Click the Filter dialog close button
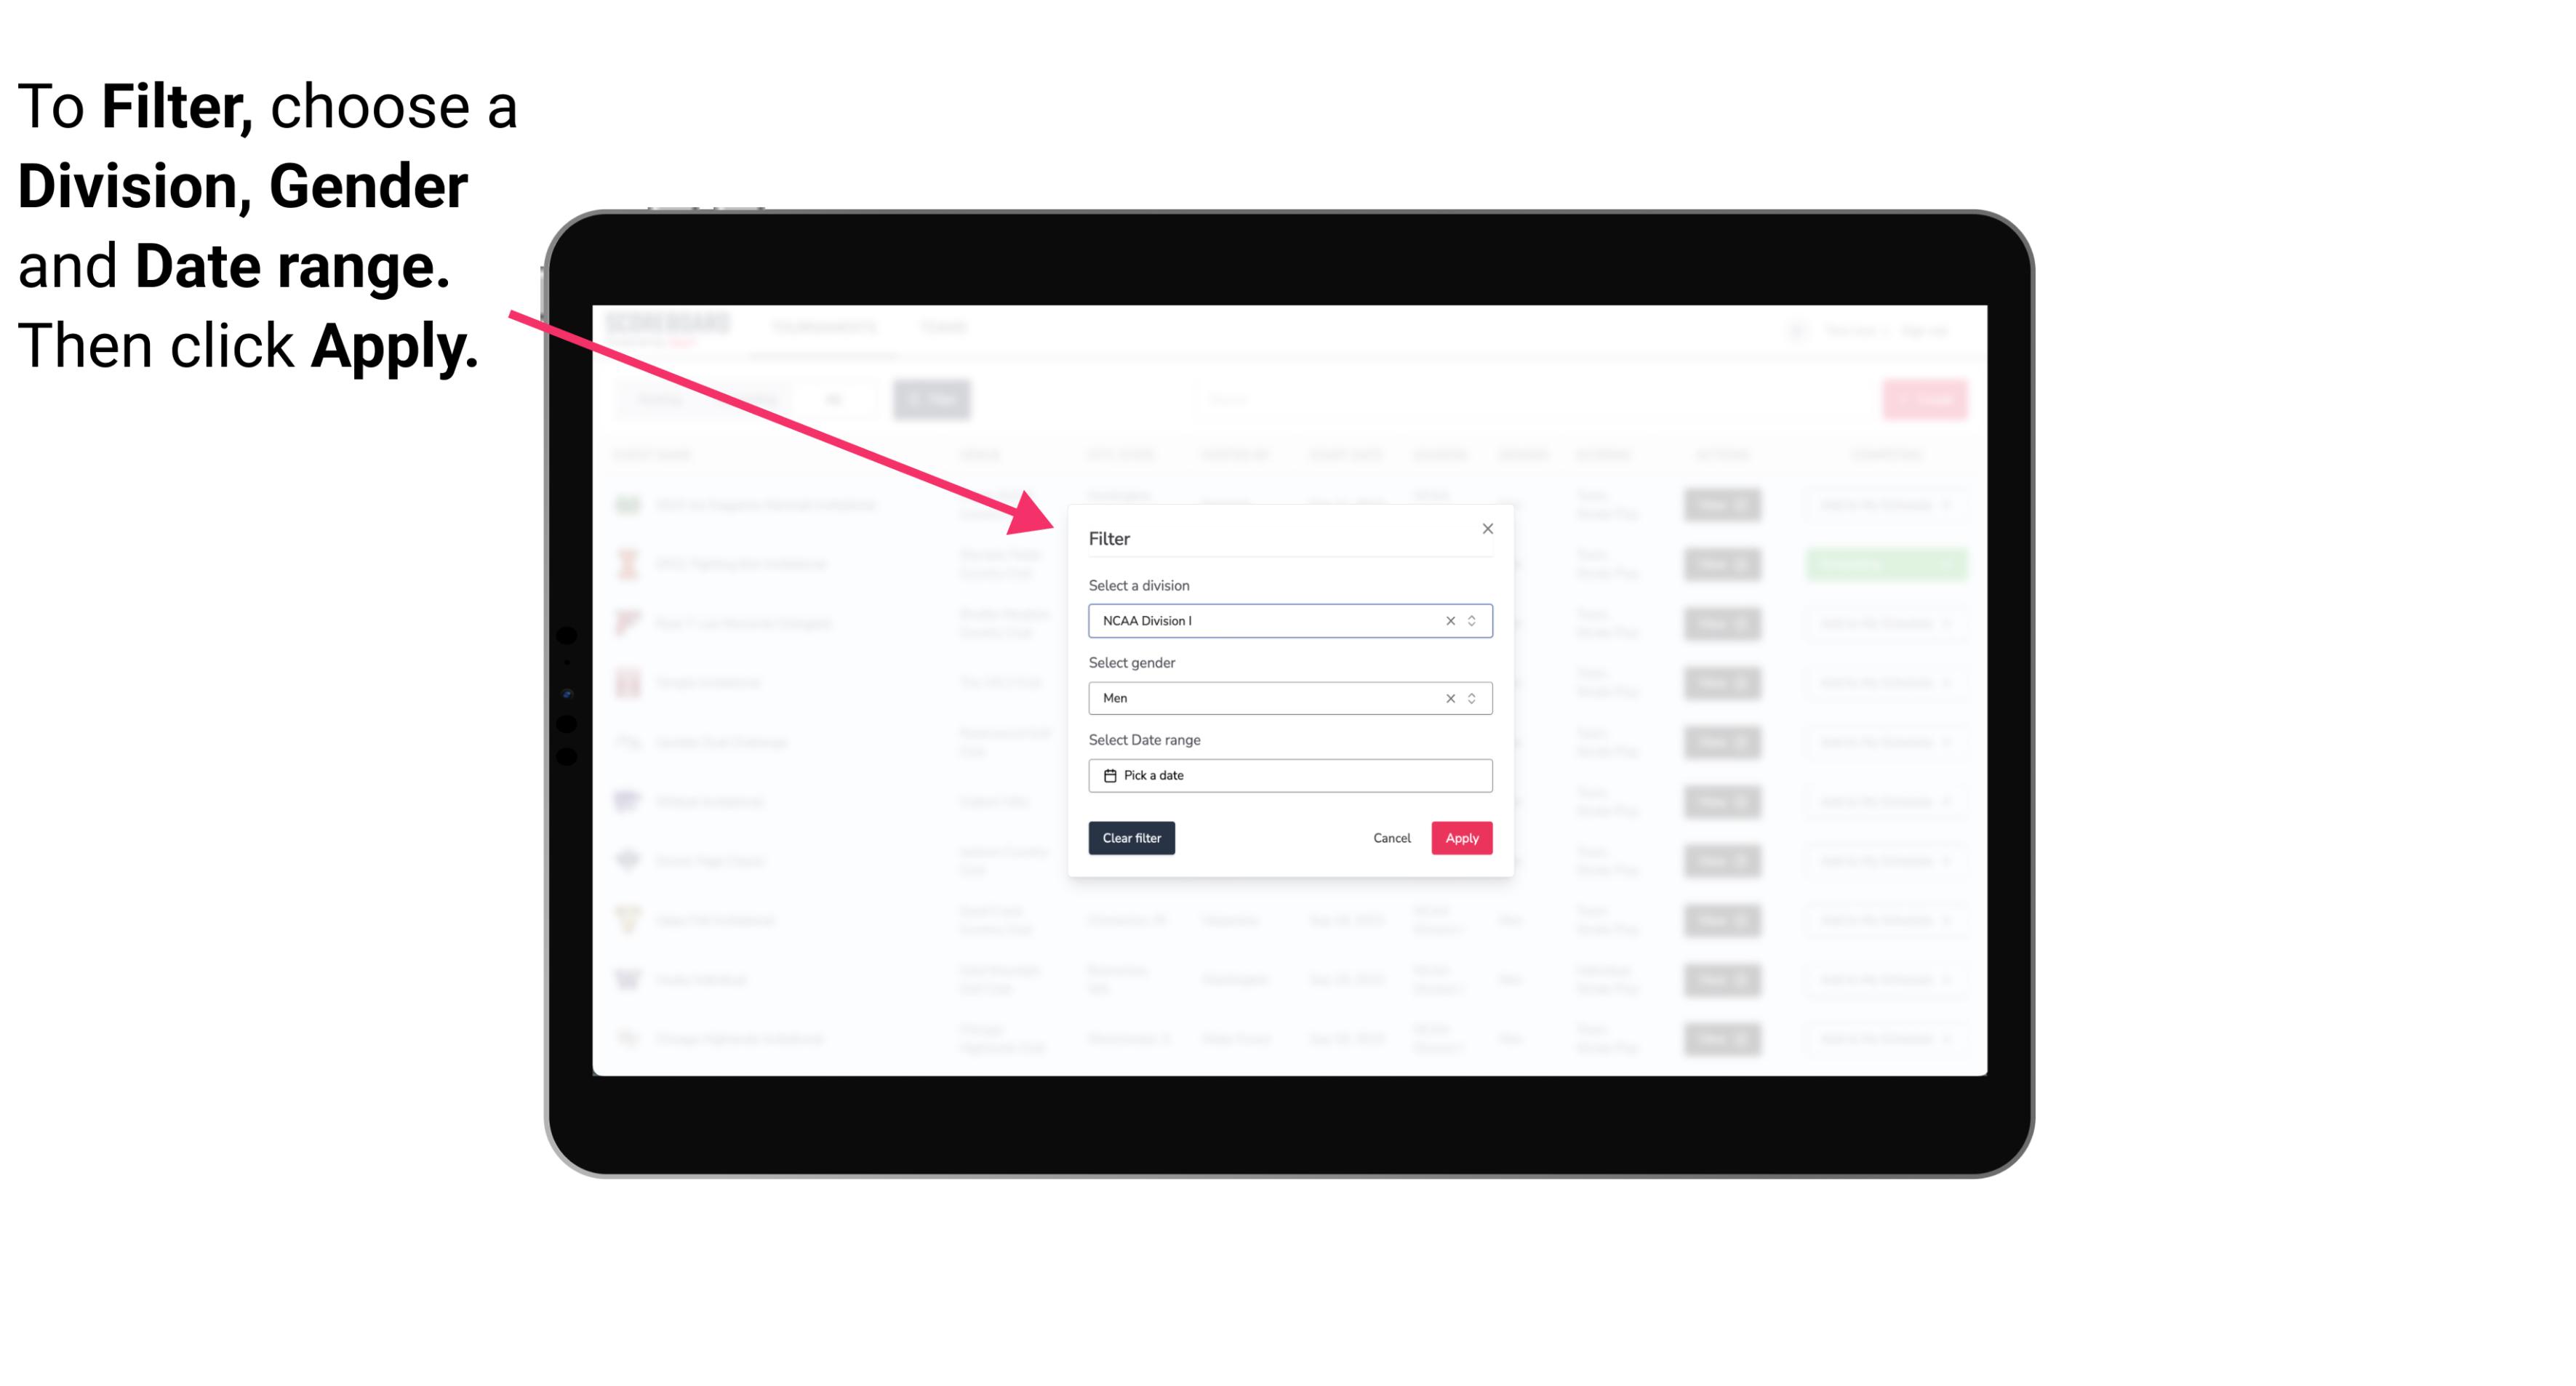This screenshot has width=2576, height=1386. click(x=1485, y=529)
